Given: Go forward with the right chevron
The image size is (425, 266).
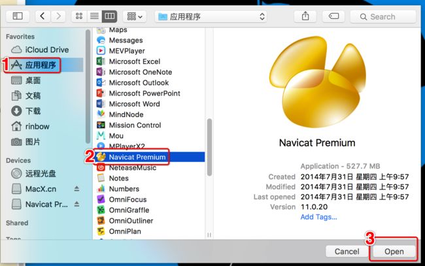Looking at the screenshot, I should coord(58,16).
